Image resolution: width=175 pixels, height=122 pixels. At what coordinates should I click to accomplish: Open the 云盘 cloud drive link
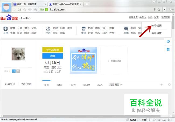[20, 28]
